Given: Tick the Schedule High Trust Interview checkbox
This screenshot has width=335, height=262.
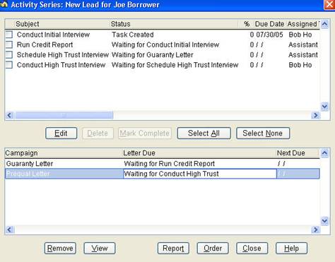Looking at the screenshot, I should click(x=9, y=55).
